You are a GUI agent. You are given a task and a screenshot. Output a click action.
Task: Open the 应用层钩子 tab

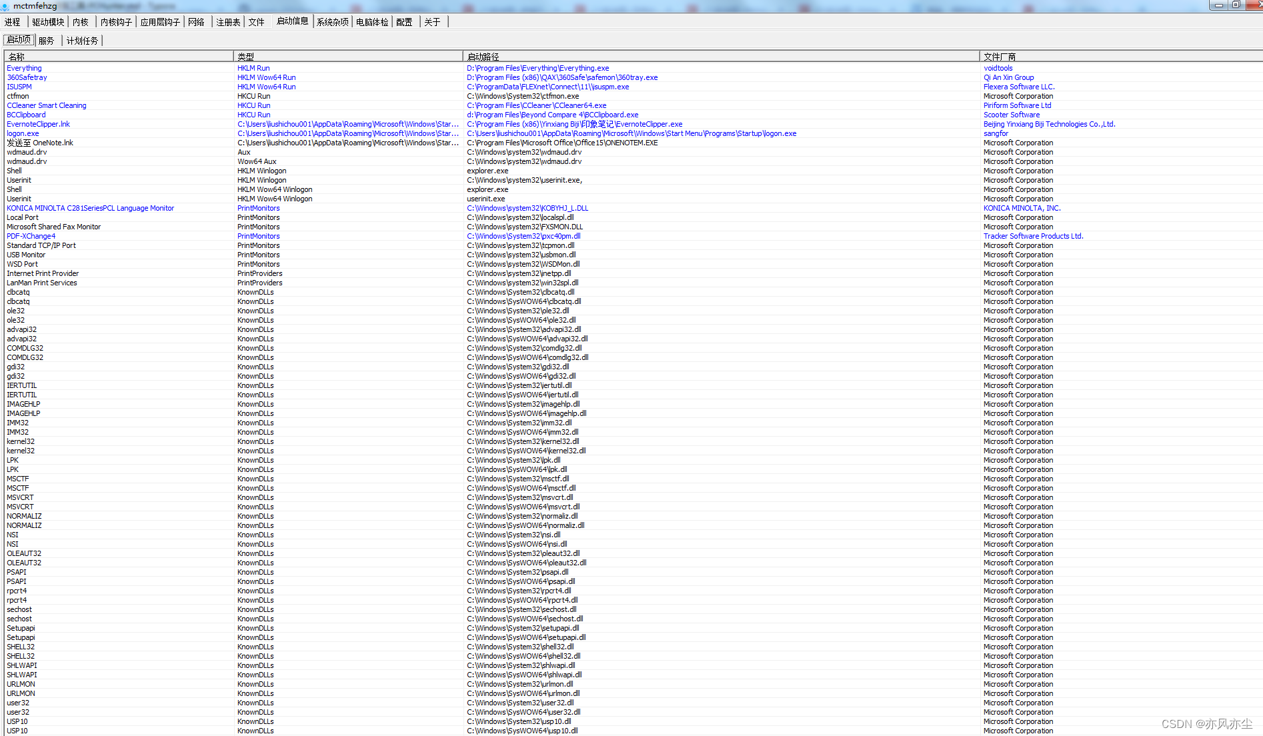(x=160, y=22)
